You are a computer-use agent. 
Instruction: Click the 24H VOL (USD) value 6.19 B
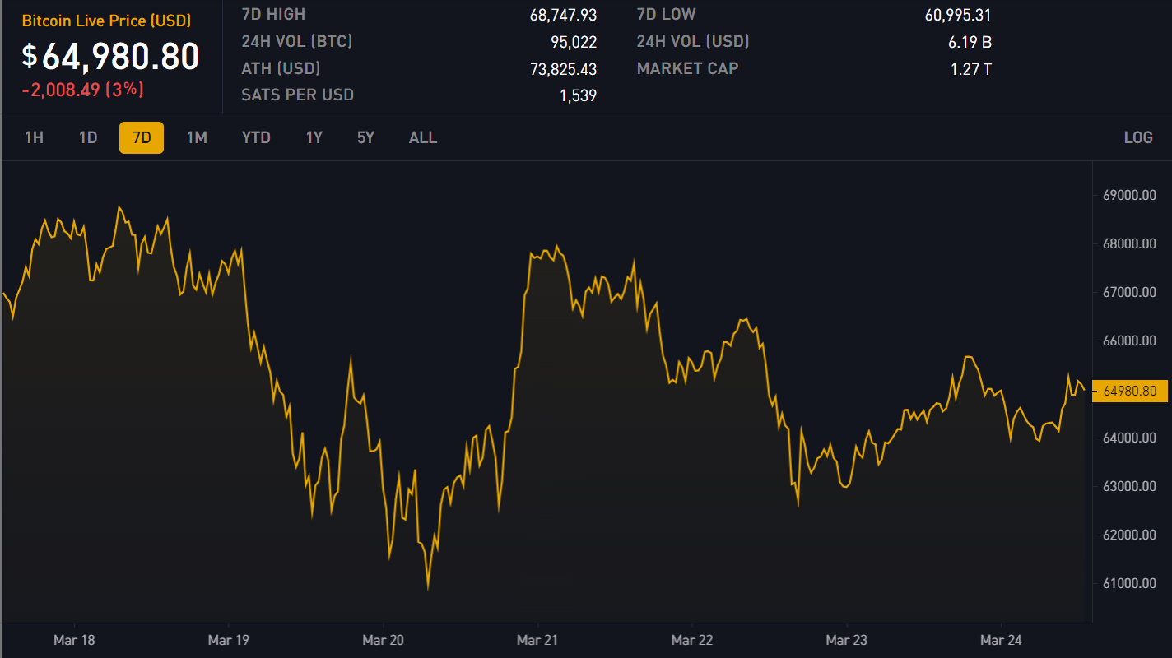(969, 42)
